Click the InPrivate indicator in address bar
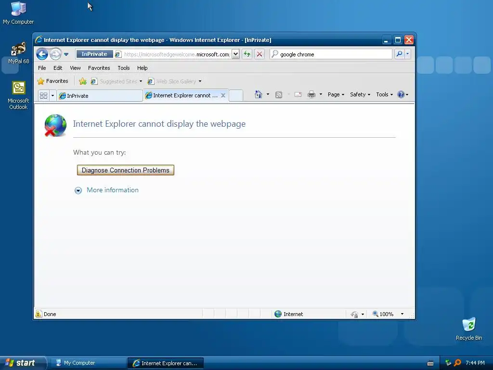Image resolution: width=493 pixels, height=370 pixels. tap(94, 54)
